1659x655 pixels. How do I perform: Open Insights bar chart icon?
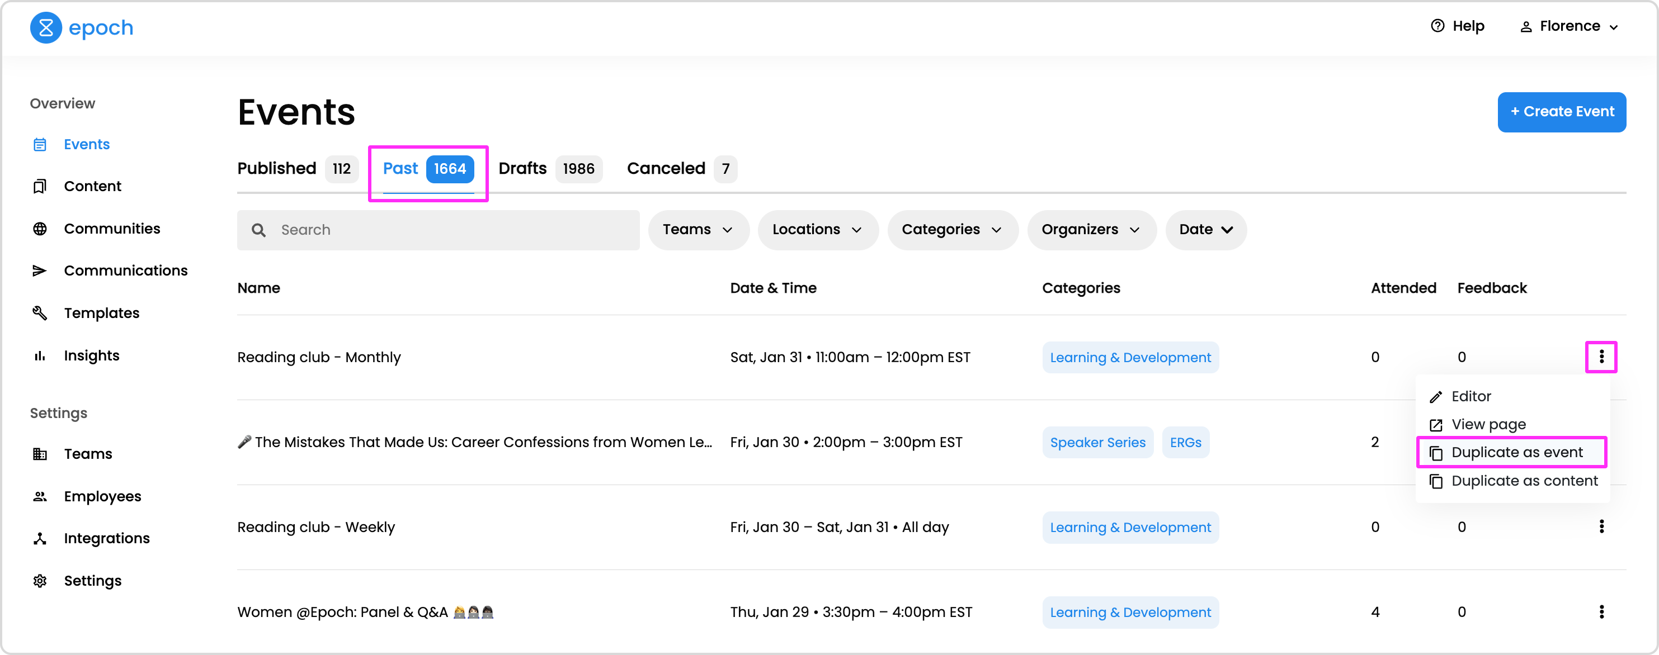40,355
